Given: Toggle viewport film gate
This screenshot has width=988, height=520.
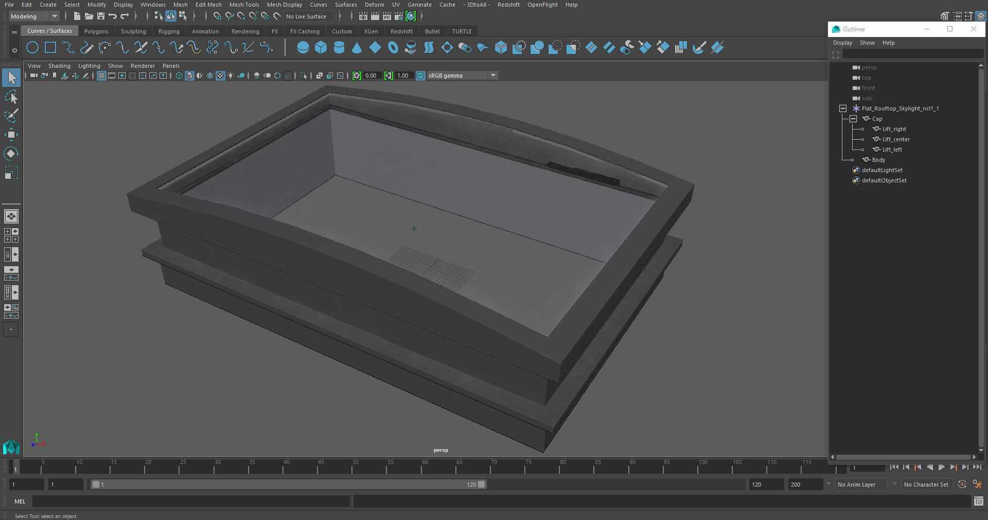Looking at the screenshot, I should point(112,76).
